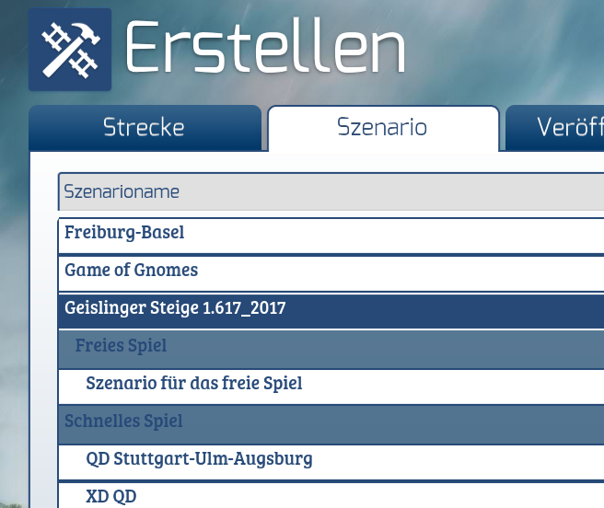Select the Game of Gnomes entry
The image size is (604, 508).
point(131,271)
